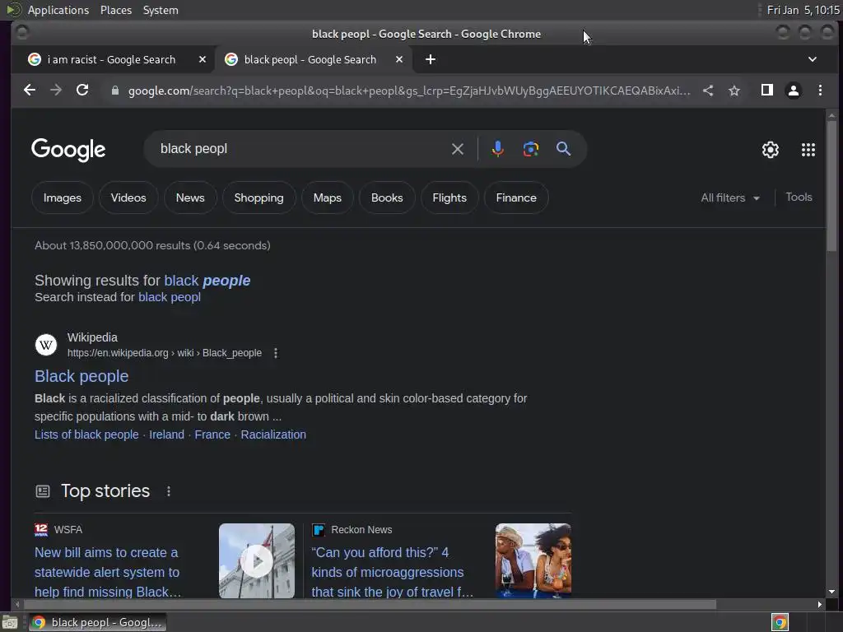
Task: Filter results by Finance
Action: click(x=516, y=197)
